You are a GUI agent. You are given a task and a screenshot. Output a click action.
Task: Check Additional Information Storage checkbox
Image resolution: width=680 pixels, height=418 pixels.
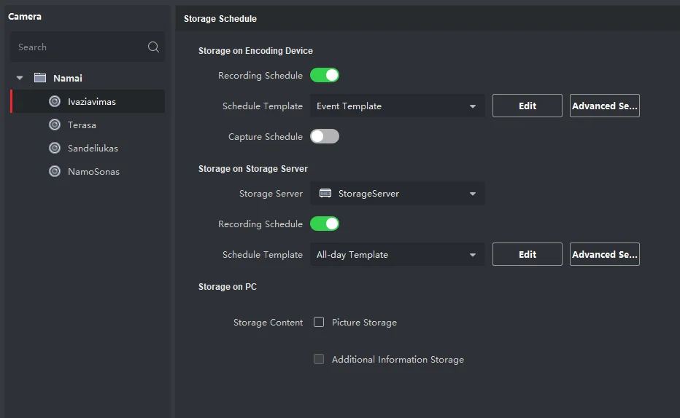[x=319, y=359]
